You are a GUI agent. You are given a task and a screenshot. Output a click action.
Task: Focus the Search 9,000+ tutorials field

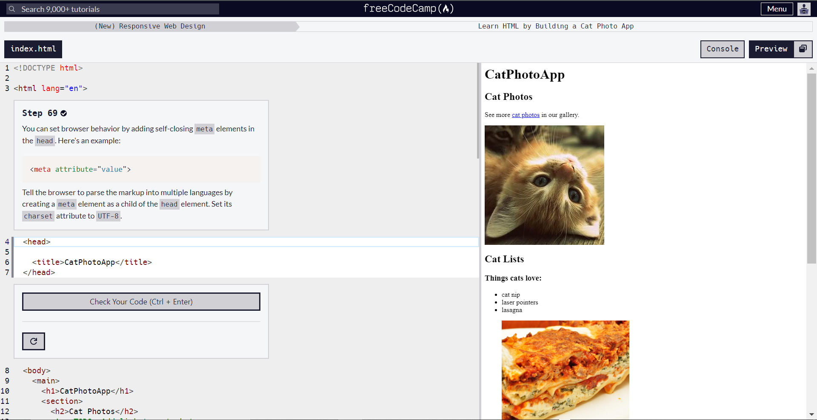(113, 9)
